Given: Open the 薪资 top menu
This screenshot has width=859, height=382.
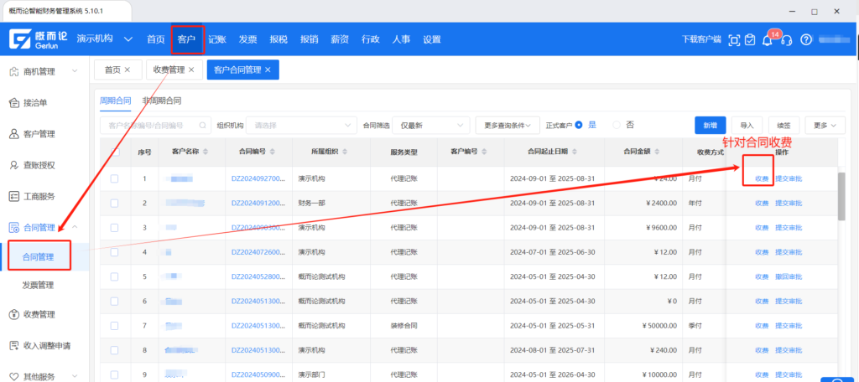Looking at the screenshot, I should pos(340,39).
